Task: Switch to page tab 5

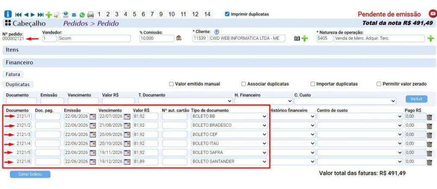Action: 134,14
